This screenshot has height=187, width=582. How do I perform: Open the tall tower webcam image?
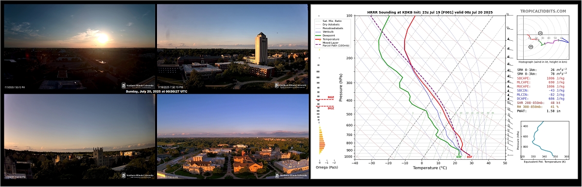[x=232, y=47]
